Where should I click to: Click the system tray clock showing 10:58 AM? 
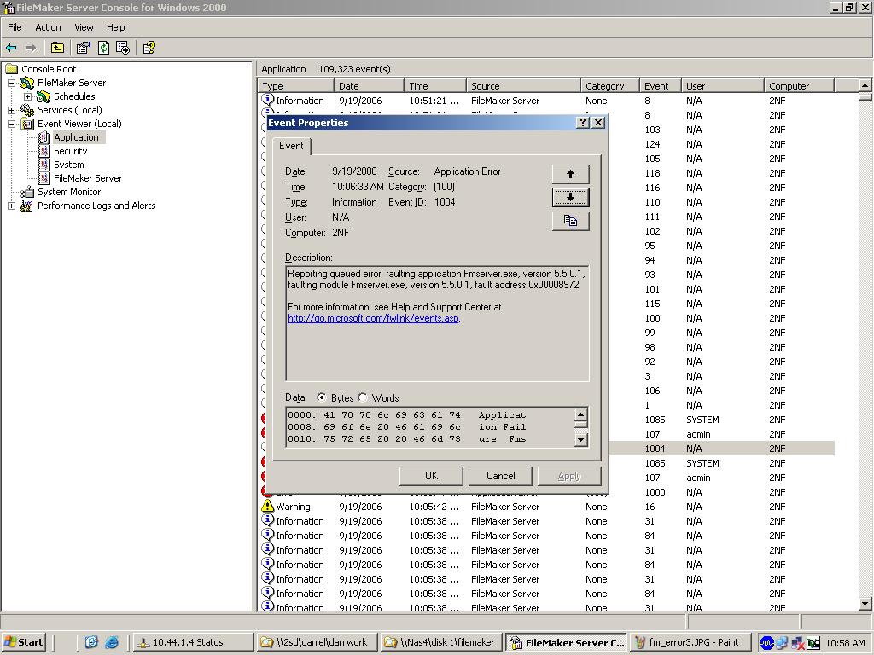click(845, 642)
